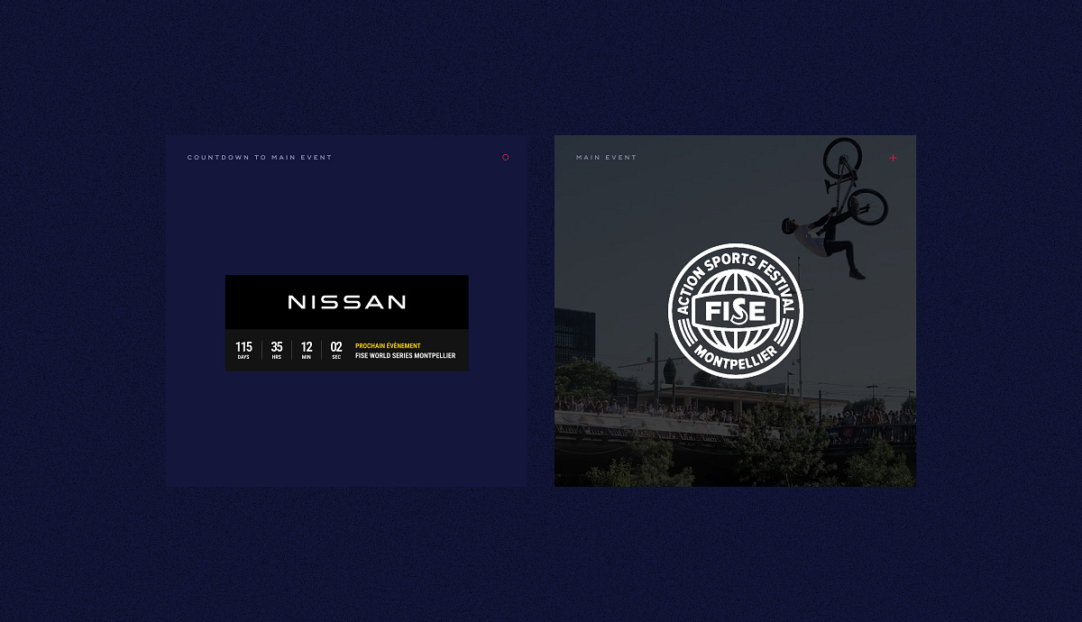This screenshot has height=622, width=1082.
Task: Expand the Main Event card with plus icon
Action: (x=893, y=158)
